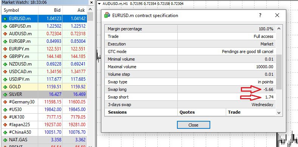Click the Trade column header in sessions
Viewport: 298px width, 147px height.
[234, 112]
